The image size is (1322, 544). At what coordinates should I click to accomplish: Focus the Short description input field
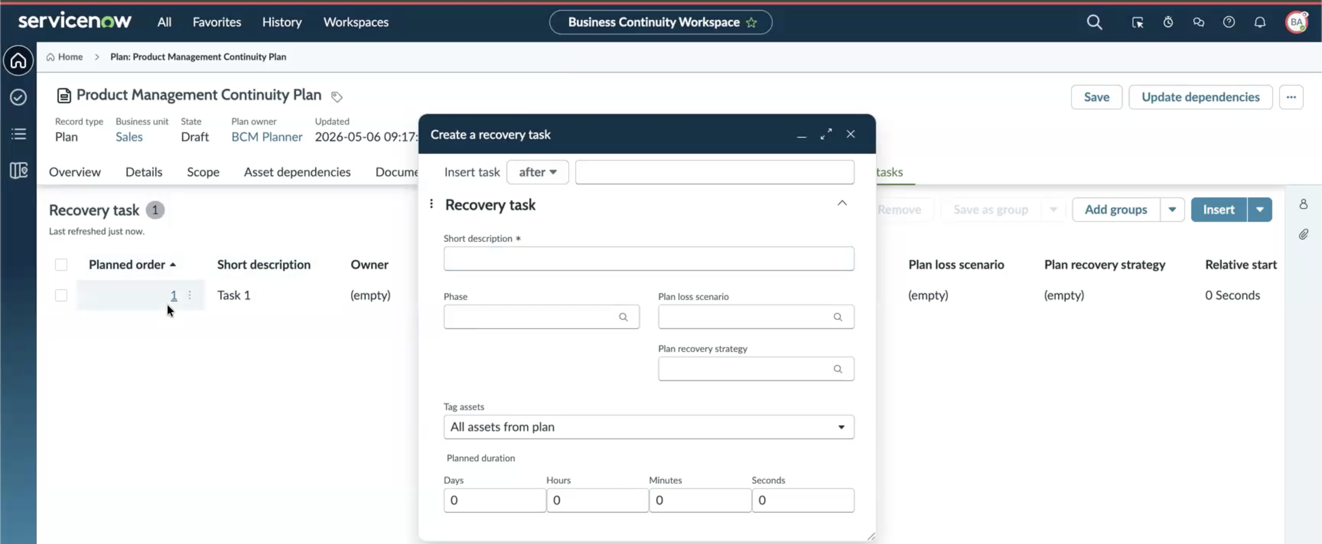coord(649,259)
